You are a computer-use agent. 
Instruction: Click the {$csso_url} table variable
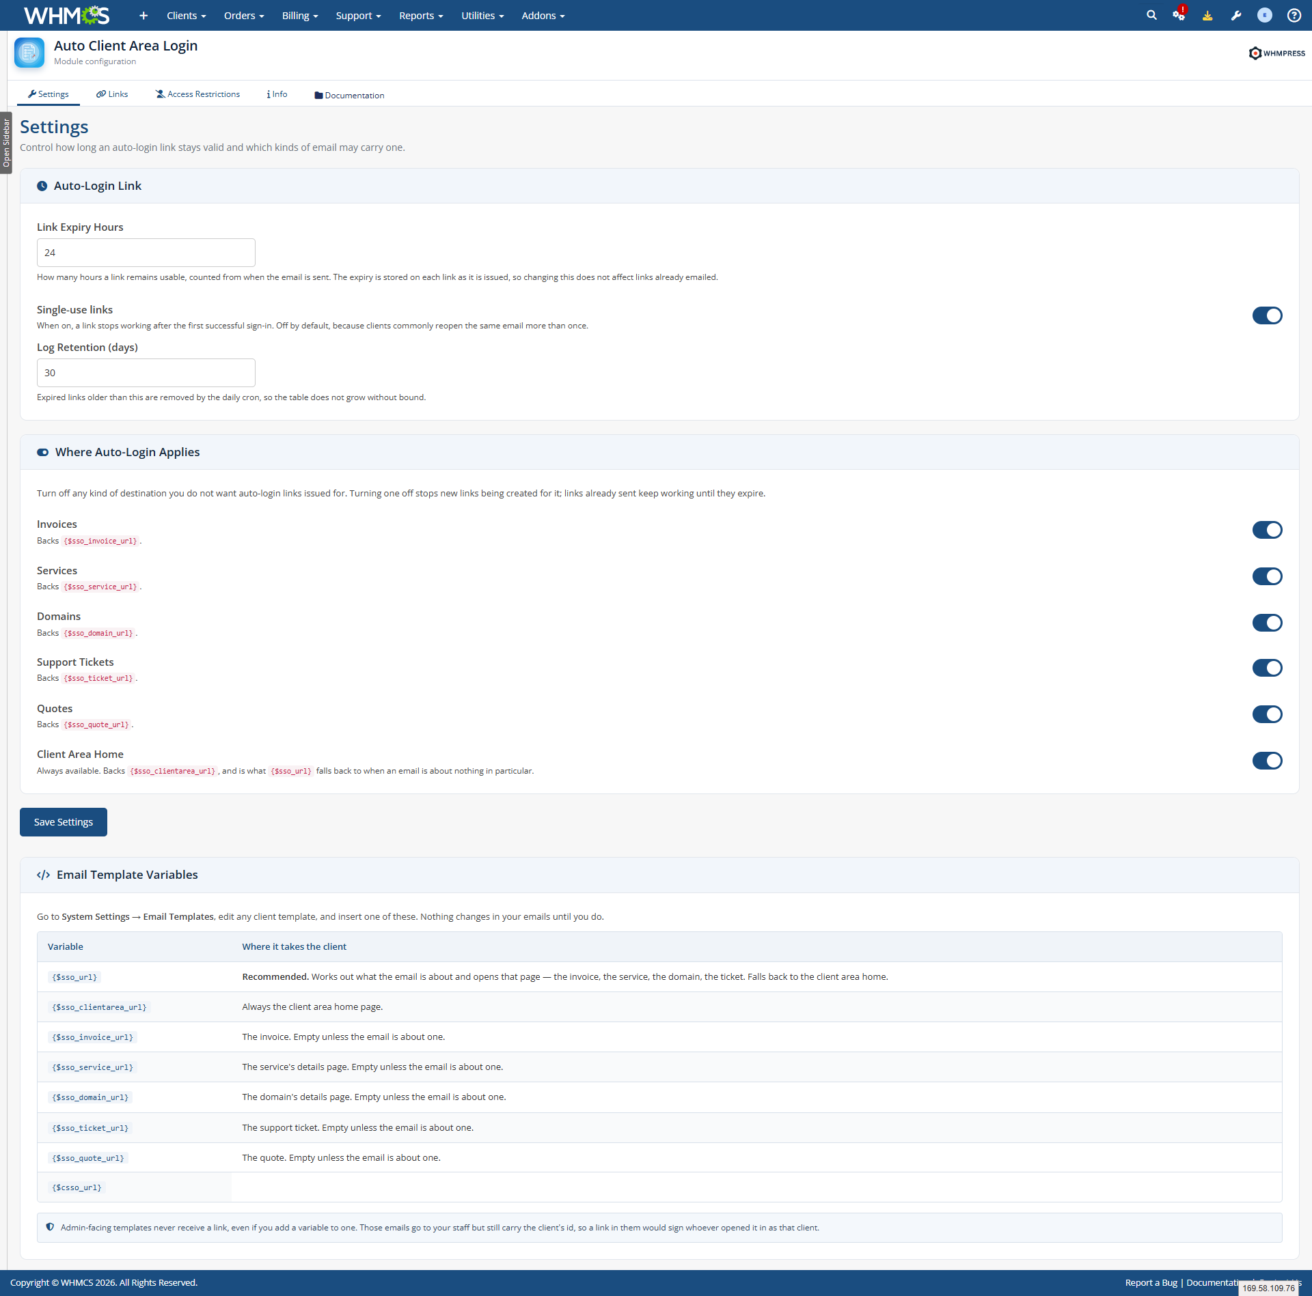[x=77, y=1187]
